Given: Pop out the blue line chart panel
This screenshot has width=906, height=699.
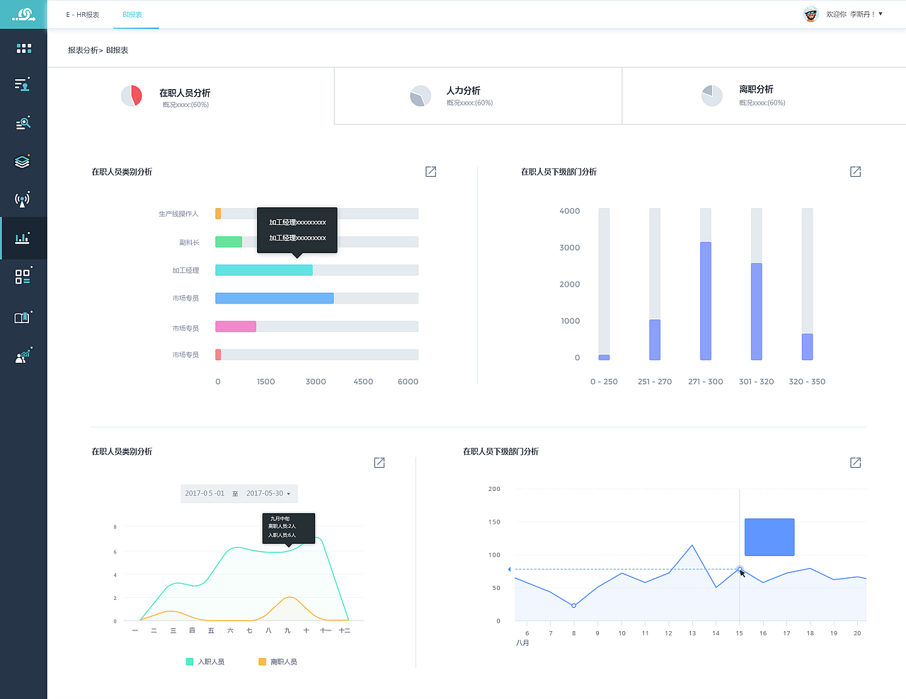Looking at the screenshot, I should (855, 463).
